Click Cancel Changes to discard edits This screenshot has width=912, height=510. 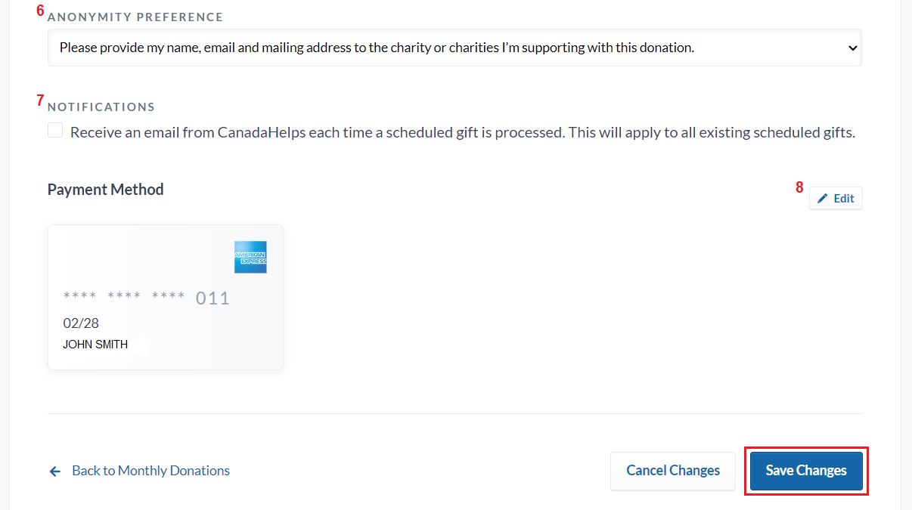[x=672, y=470]
